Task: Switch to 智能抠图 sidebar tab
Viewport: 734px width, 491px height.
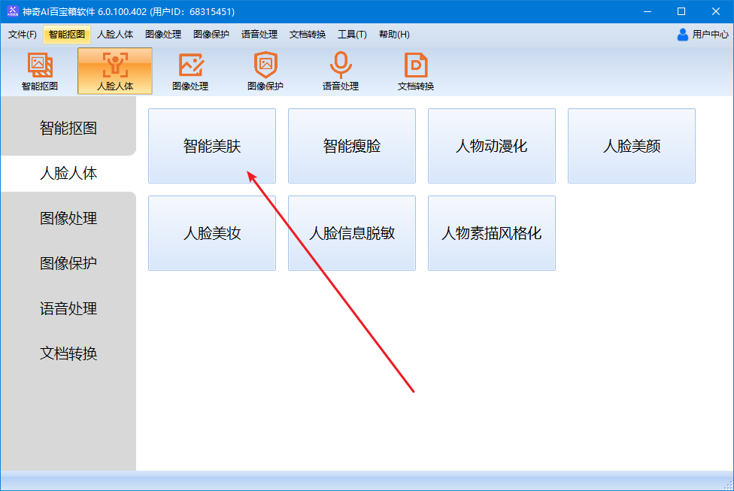Action: click(x=68, y=128)
